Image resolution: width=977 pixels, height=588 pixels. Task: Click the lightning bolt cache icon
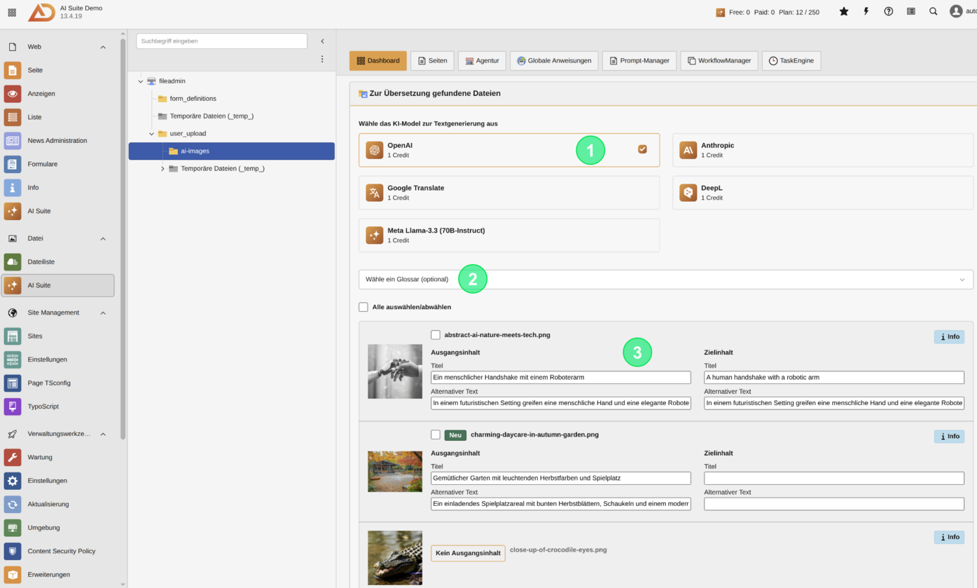point(866,12)
